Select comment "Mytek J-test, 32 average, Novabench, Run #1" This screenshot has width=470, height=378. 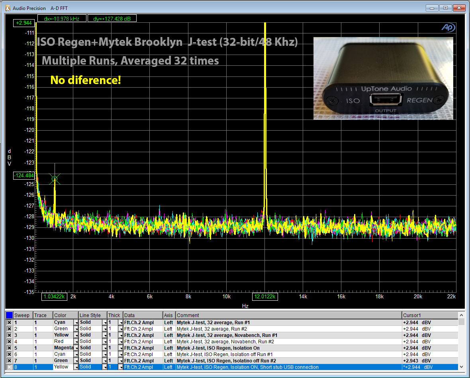point(227,335)
